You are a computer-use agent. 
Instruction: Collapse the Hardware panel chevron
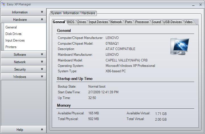pos(42,19)
